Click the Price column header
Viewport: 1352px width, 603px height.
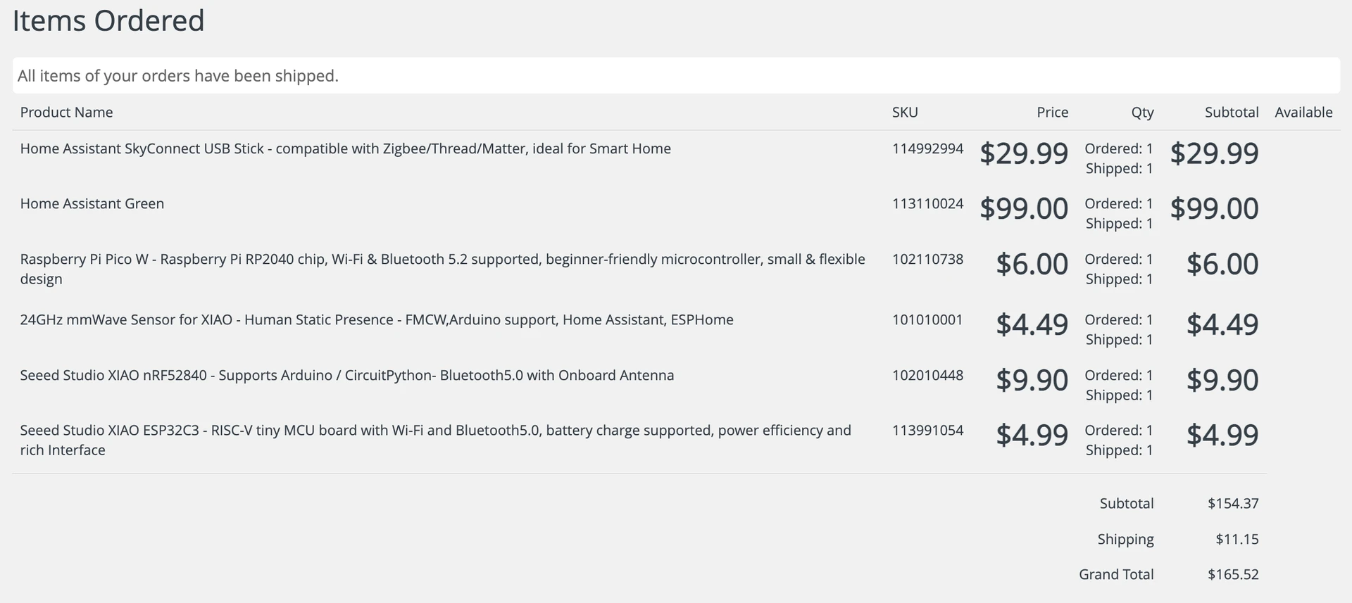pos(1052,112)
